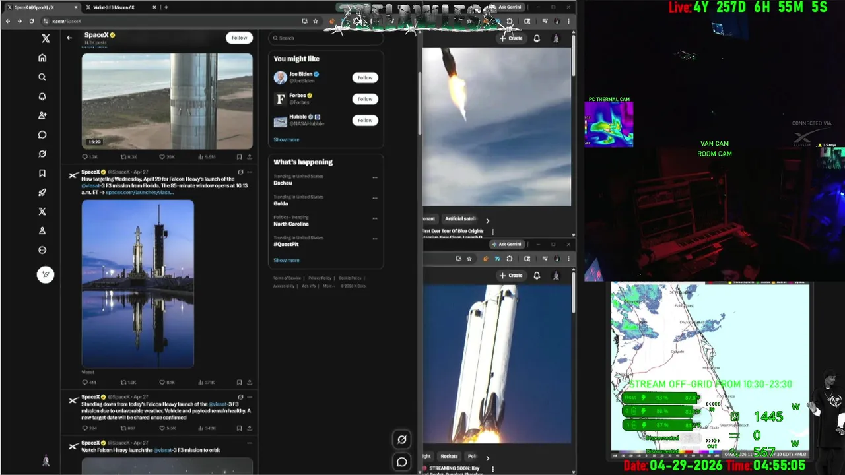Click 'Show more' under You might like
This screenshot has width=845, height=475.
coord(287,140)
